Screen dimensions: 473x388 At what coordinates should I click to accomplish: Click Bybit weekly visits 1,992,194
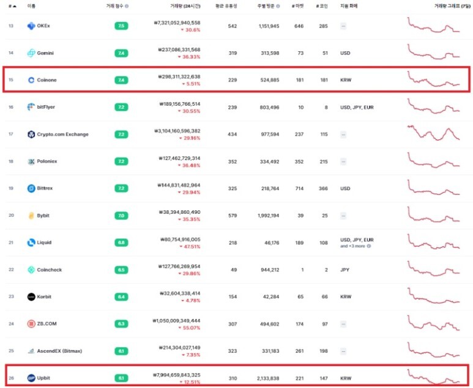pyautogui.click(x=269, y=216)
